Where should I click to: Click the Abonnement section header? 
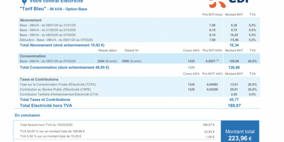(x=31, y=20)
